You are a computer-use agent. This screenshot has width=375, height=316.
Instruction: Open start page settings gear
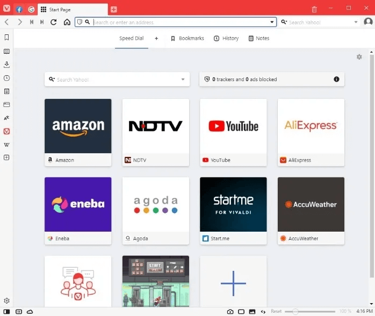click(x=359, y=57)
